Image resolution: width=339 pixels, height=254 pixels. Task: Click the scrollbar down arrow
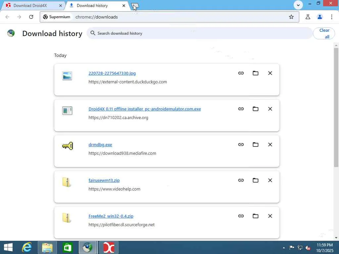pos(336,238)
